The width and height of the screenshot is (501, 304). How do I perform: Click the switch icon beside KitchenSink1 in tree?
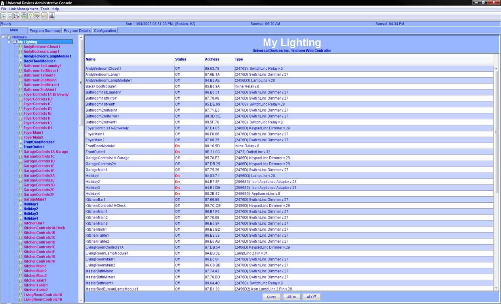point(21,280)
